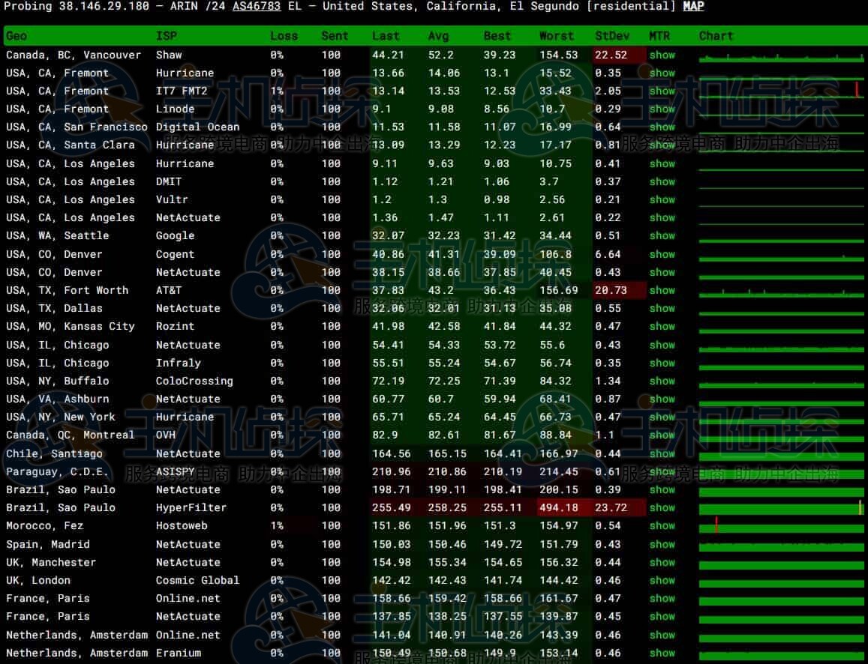Show MTR for Vancouver Shaw row
The image size is (868, 664).
pyautogui.click(x=662, y=55)
